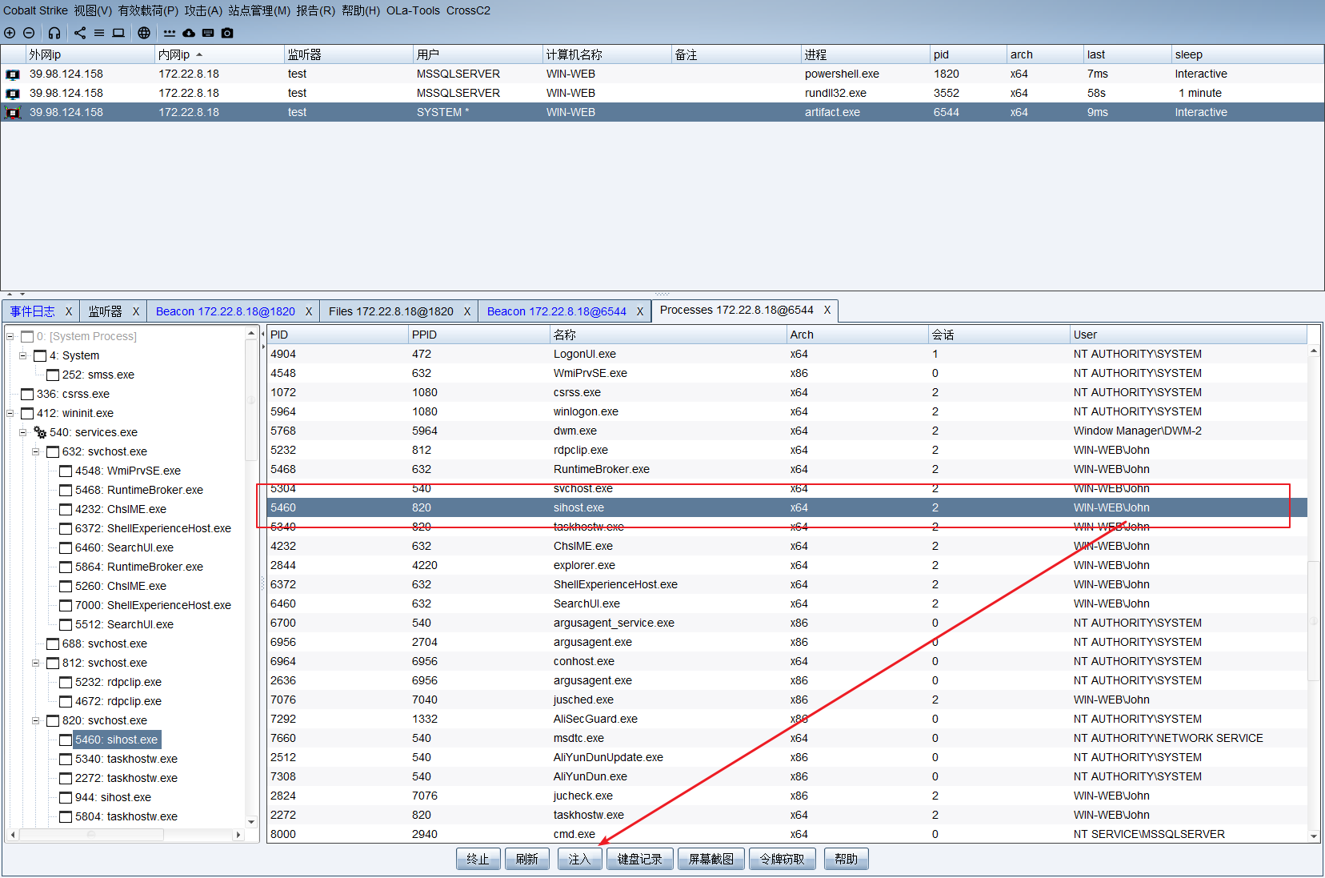This screenshot has height=878, width=1325.
Task: Collapse the 632: svchost.exe node
Action: pos(36,451)
